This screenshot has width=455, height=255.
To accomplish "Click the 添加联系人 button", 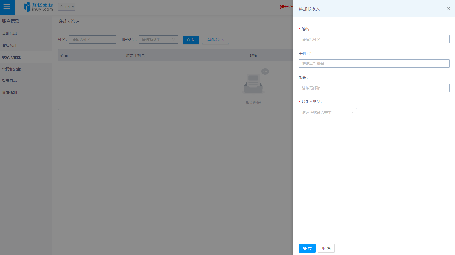I will (x=215, y=40).
